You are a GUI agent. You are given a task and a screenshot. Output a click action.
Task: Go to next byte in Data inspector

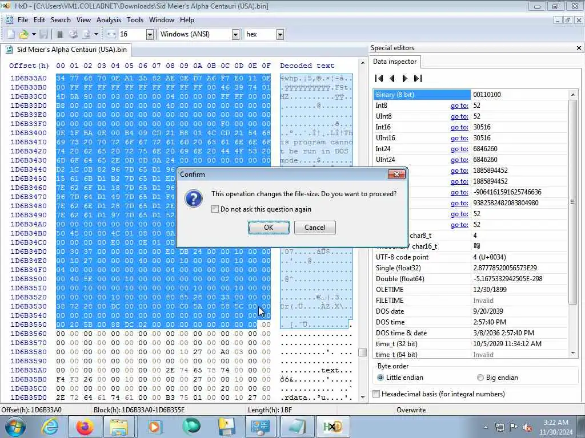pyautogui.click(x=405, y=78)
